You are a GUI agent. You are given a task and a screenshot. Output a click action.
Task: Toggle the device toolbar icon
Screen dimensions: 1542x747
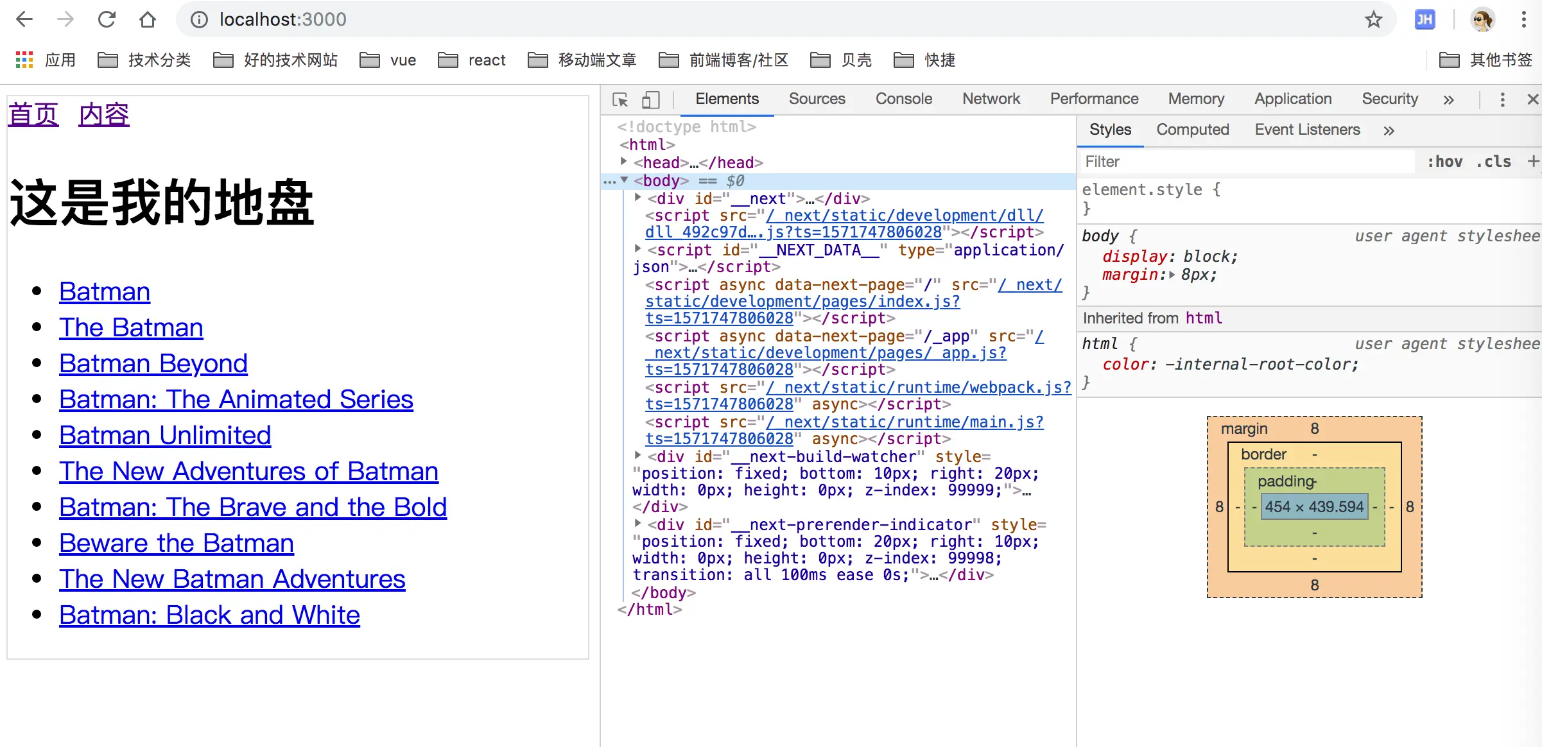click(x=650, y=99)
